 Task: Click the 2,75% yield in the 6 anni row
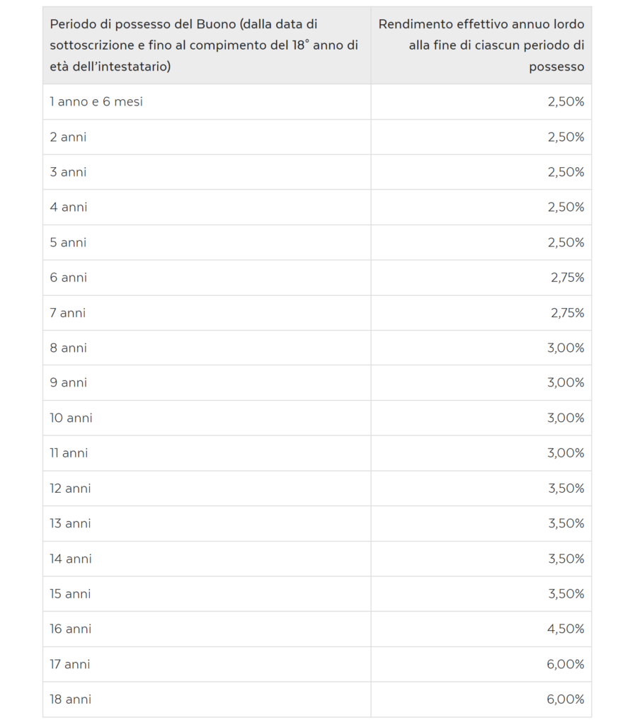(x=567, y=278)
